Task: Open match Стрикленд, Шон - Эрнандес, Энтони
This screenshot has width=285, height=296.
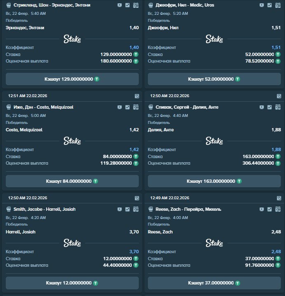Action: [52, 5]
